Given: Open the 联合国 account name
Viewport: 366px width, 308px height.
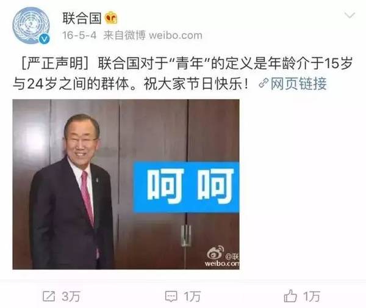Looking at the screenshot, I should (x=82, y=18).
